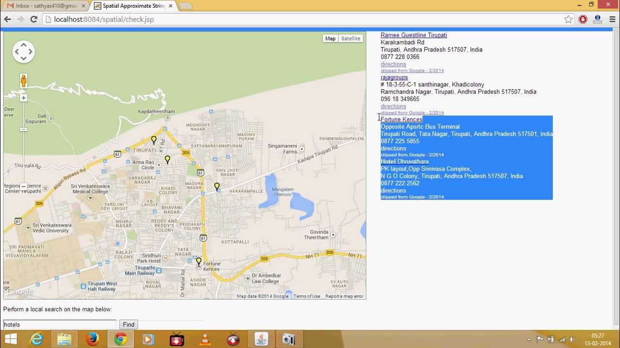Click the blue extension icon beside Adblock
The image size is (620, 348).
point(597,19)
